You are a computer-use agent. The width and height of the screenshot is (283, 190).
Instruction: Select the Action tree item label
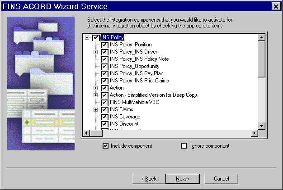(x=117, y=88)
